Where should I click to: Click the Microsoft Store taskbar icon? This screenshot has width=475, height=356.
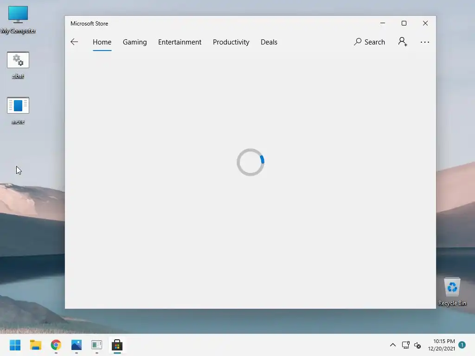click(117, 345)
